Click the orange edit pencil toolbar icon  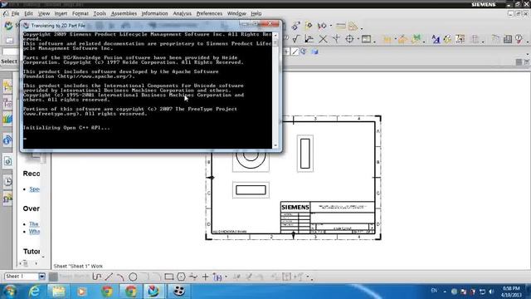pos(402,39)
